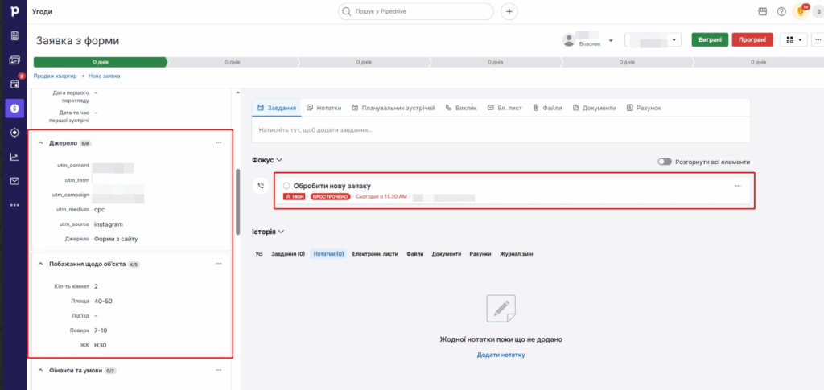Viewport: 824px width, 390px height.
Task: Open the Документи tab
Action: (x=594, y=108)
